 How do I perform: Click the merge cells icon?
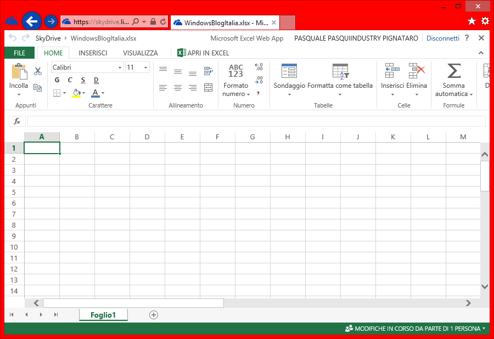(x=208, y=88)
